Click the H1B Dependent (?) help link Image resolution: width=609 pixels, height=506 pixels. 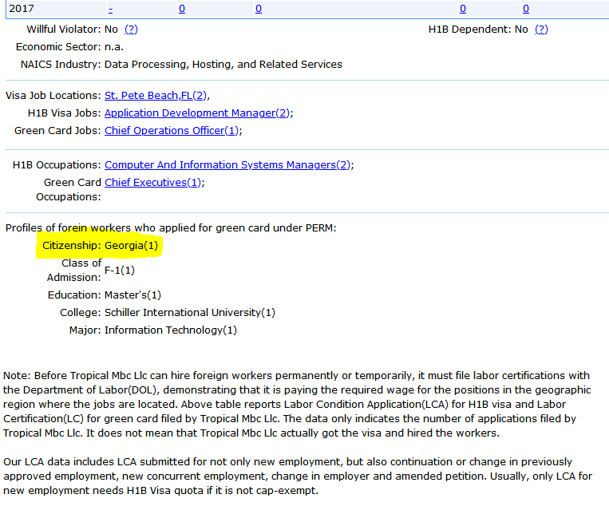(x=541, y=30)
